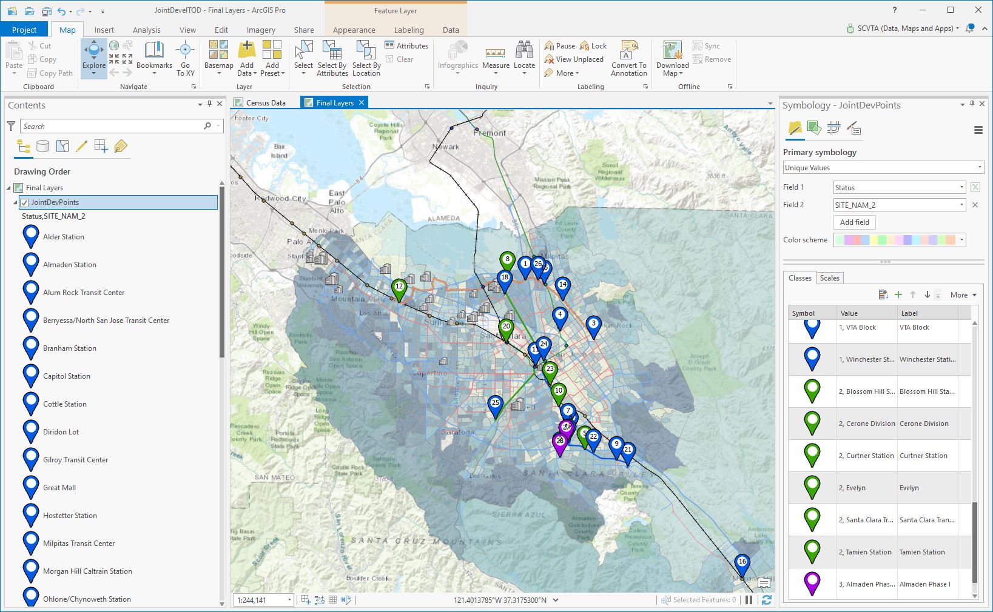Open the Color scheme dropdown arrow

point(961,240)
